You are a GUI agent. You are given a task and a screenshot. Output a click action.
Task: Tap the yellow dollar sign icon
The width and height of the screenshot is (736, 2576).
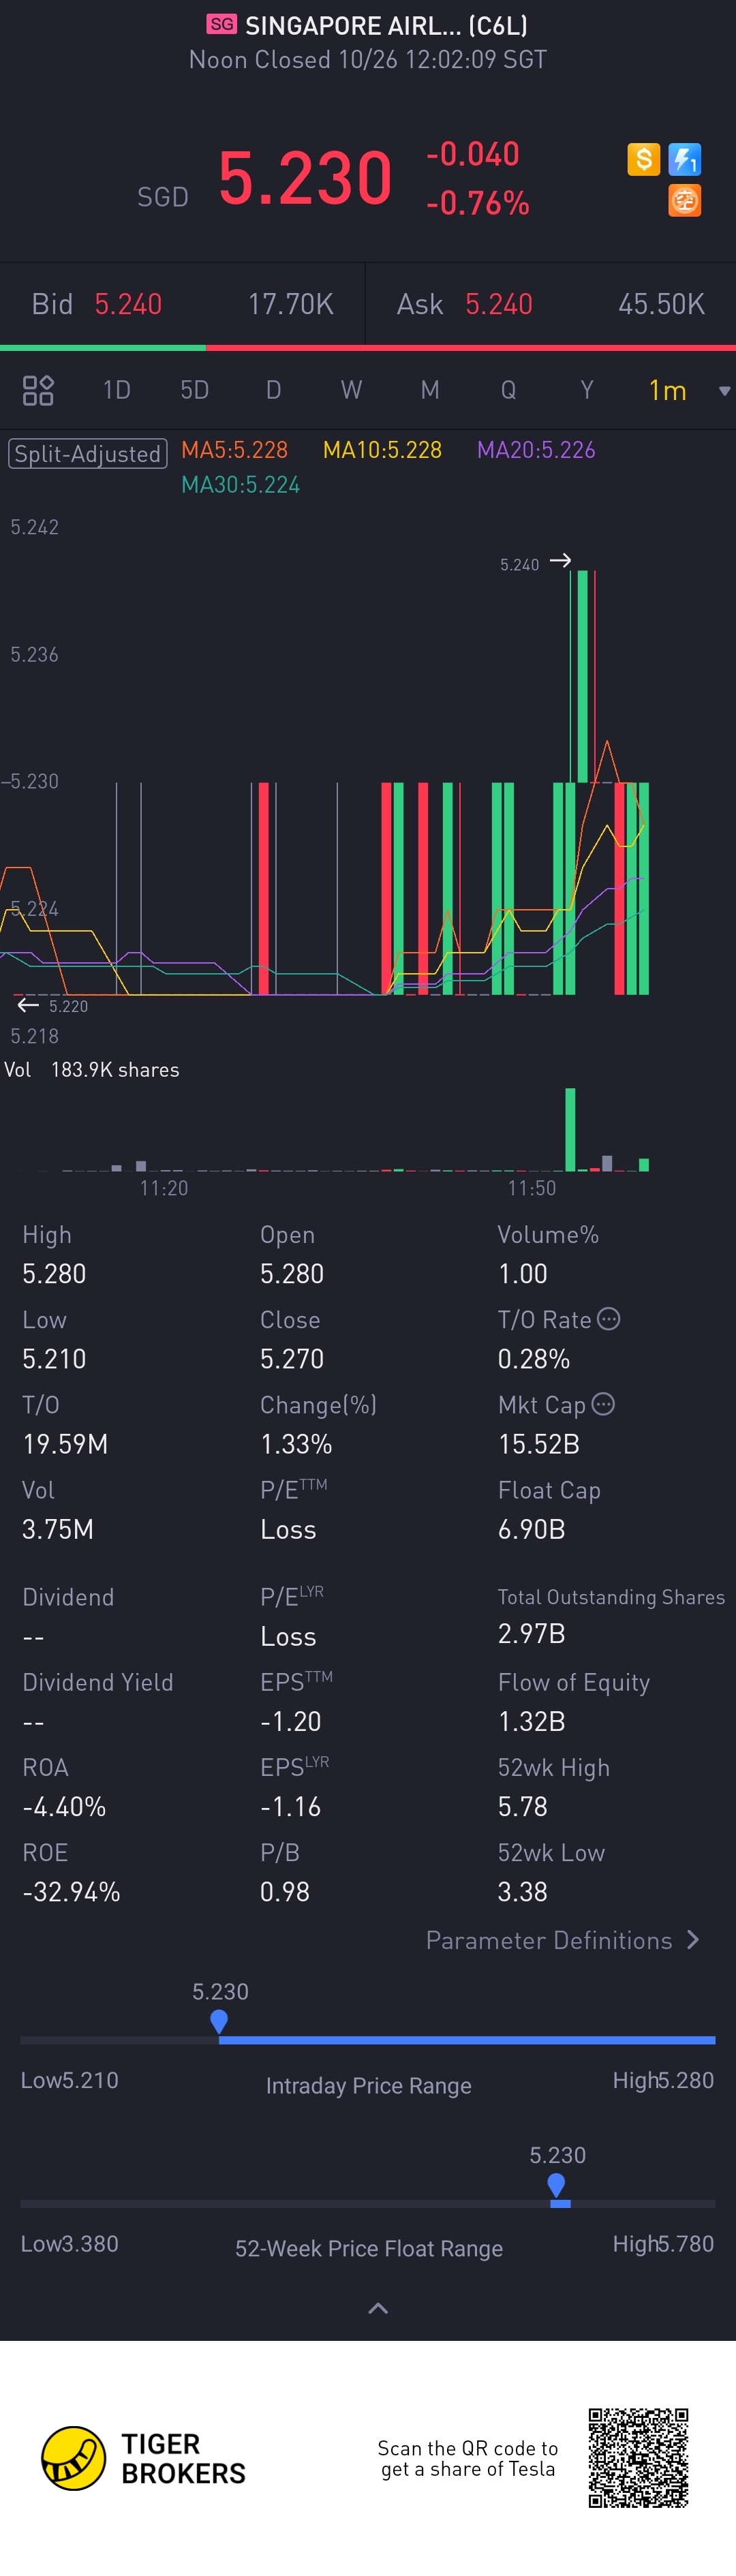coord(644,159)
